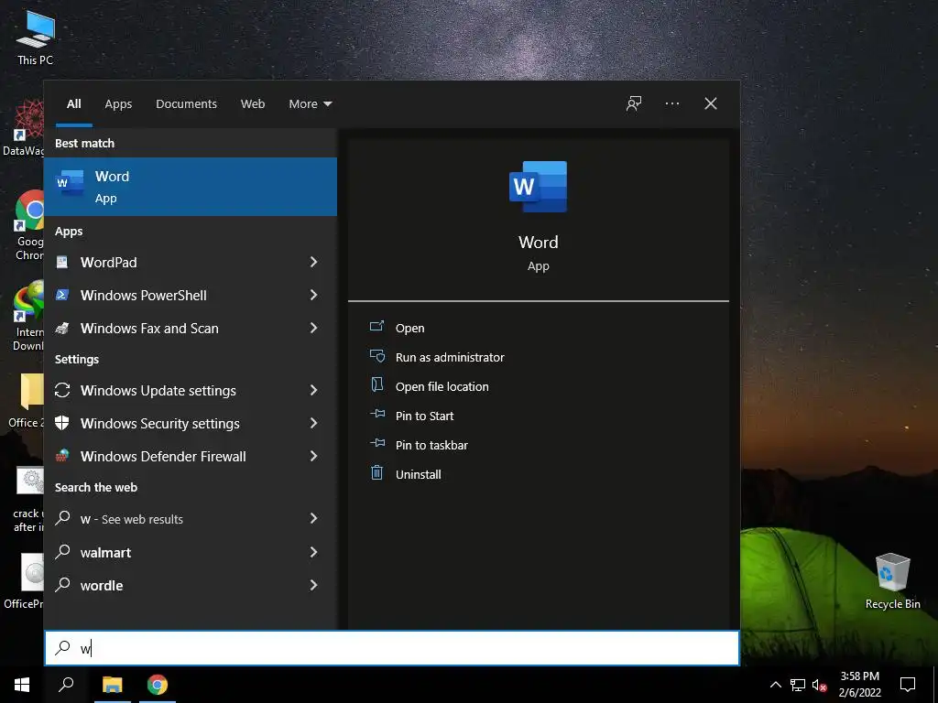The image size is (938, 703).
Task: Expand WordPad options arrow
Action: coord(313,262)
